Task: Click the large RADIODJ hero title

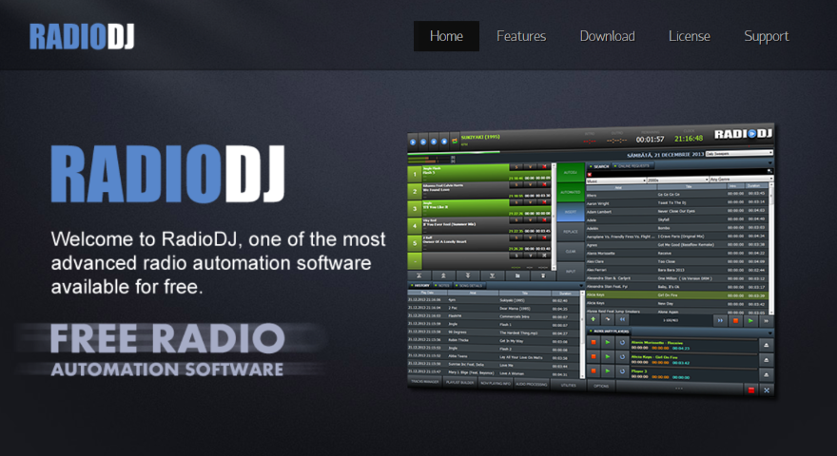Action: tap(168, 175)
